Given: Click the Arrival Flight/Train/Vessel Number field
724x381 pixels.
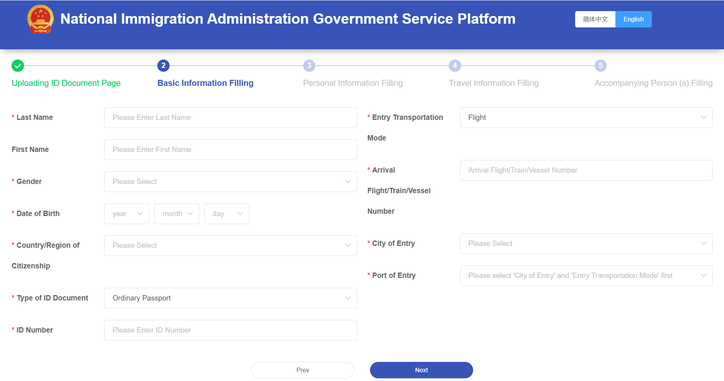Looking at the screenshot, I should coord(586,170).
